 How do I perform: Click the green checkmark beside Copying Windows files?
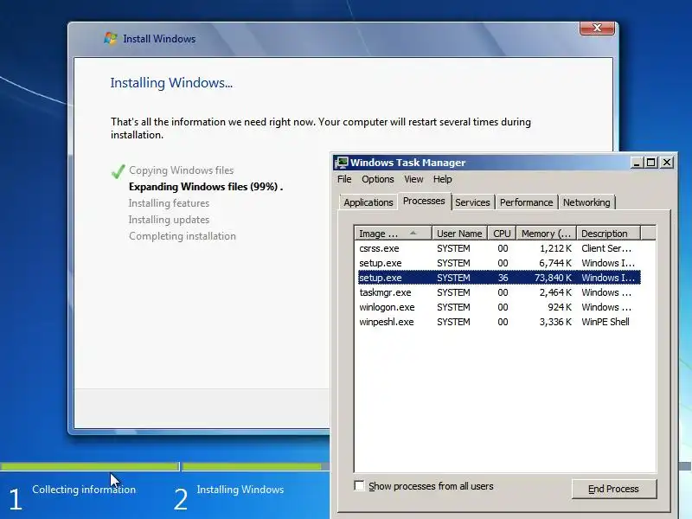118,170
